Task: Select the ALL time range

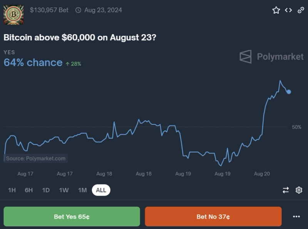Action: 101,190
